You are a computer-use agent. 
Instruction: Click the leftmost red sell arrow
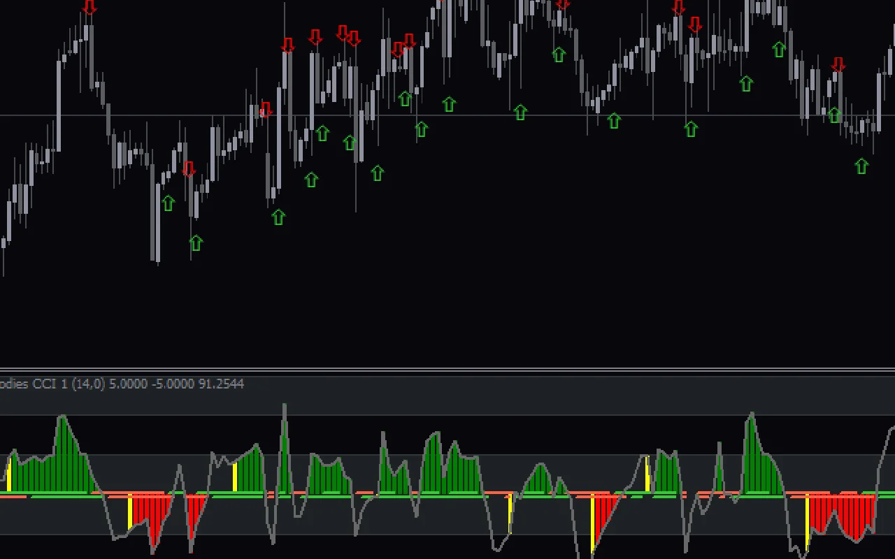click(x=89, y=8)
